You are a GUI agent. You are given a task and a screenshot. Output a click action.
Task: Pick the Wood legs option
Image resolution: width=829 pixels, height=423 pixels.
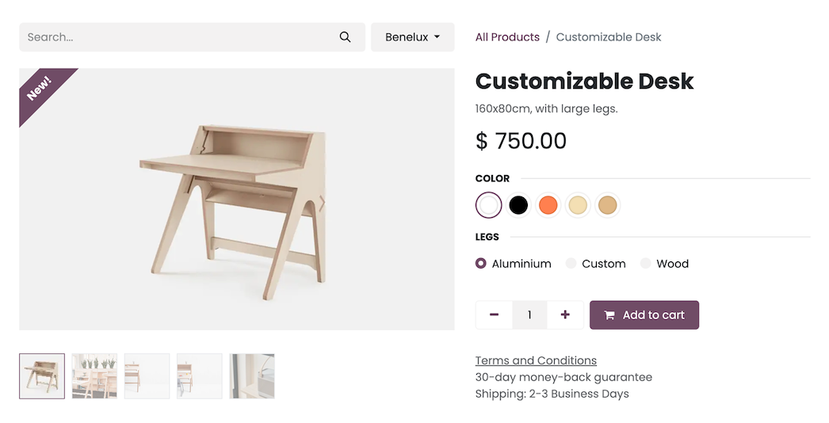tap(646, 264)
